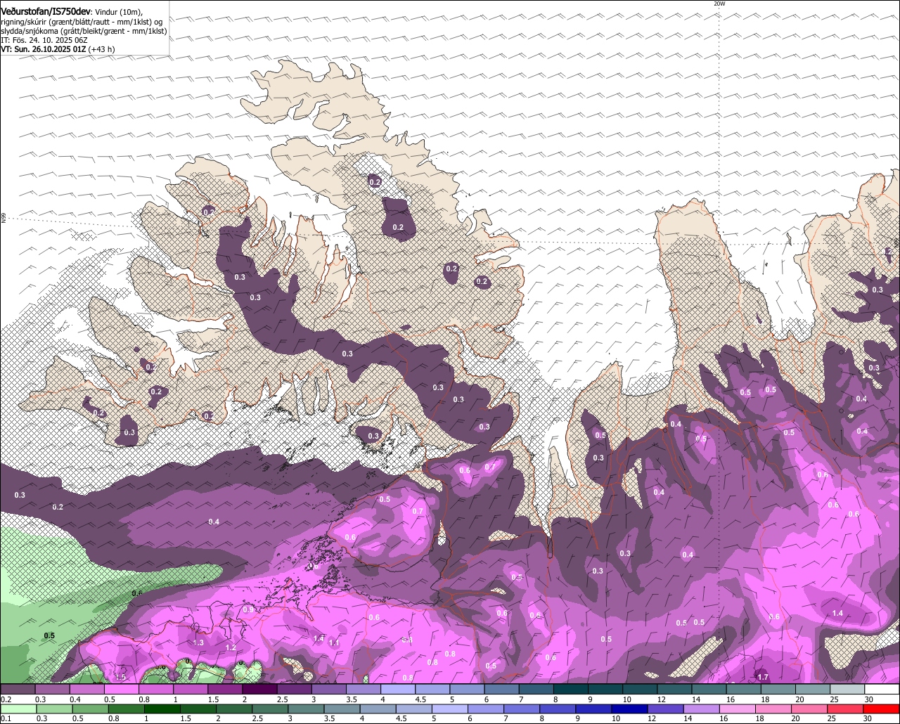This screenshot has width=900, height=724.
Task: Click the 'VT: Sun. 26.10.2025 01Z' valid time
Action: click(43, 49)
